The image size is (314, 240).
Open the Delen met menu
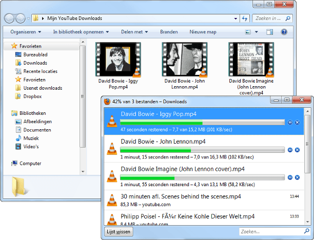(134, 32)
